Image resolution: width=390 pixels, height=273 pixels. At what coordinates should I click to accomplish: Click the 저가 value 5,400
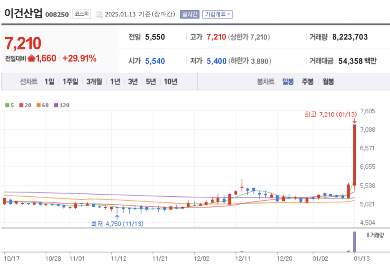pyautogui.click(x=216, y=61)
